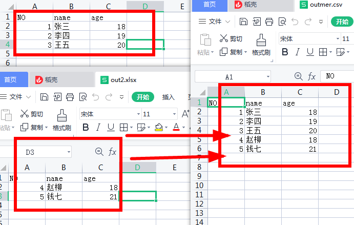The width and height of the screenshot is (354, 225).
Task: Click export-to-PDF icon in out2.xlsx toolbar
Action: [57, 97]
